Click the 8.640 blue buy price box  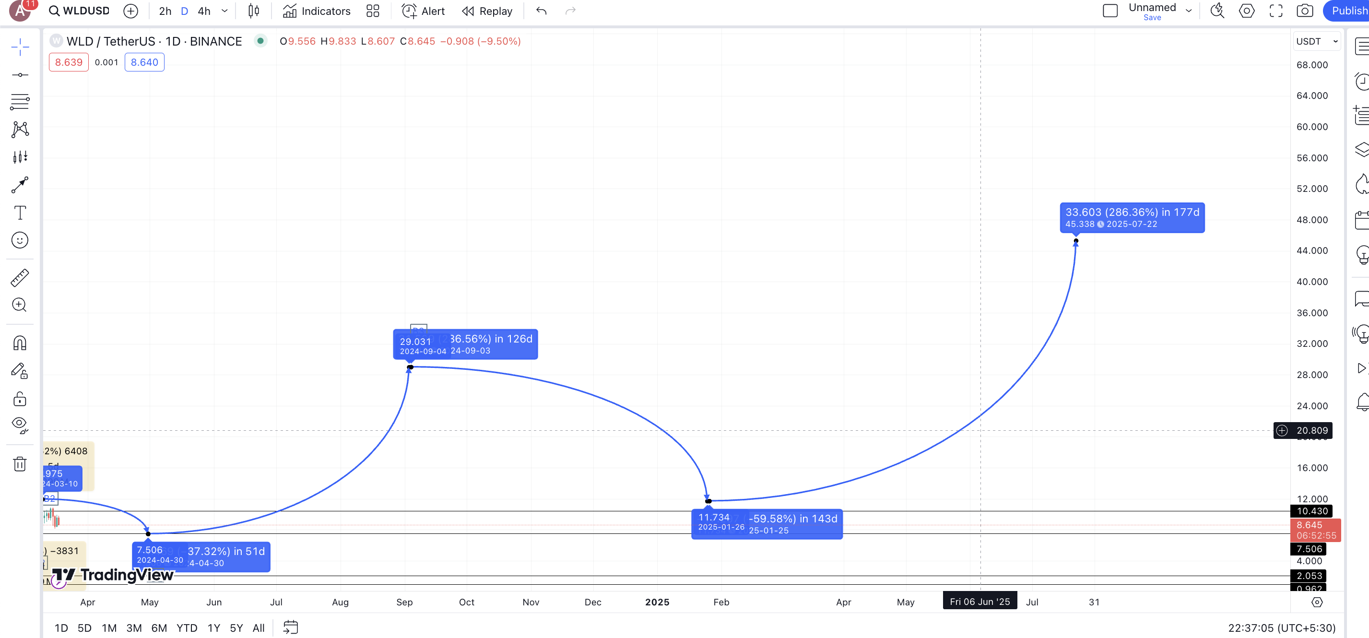click(x=144, y=62)
